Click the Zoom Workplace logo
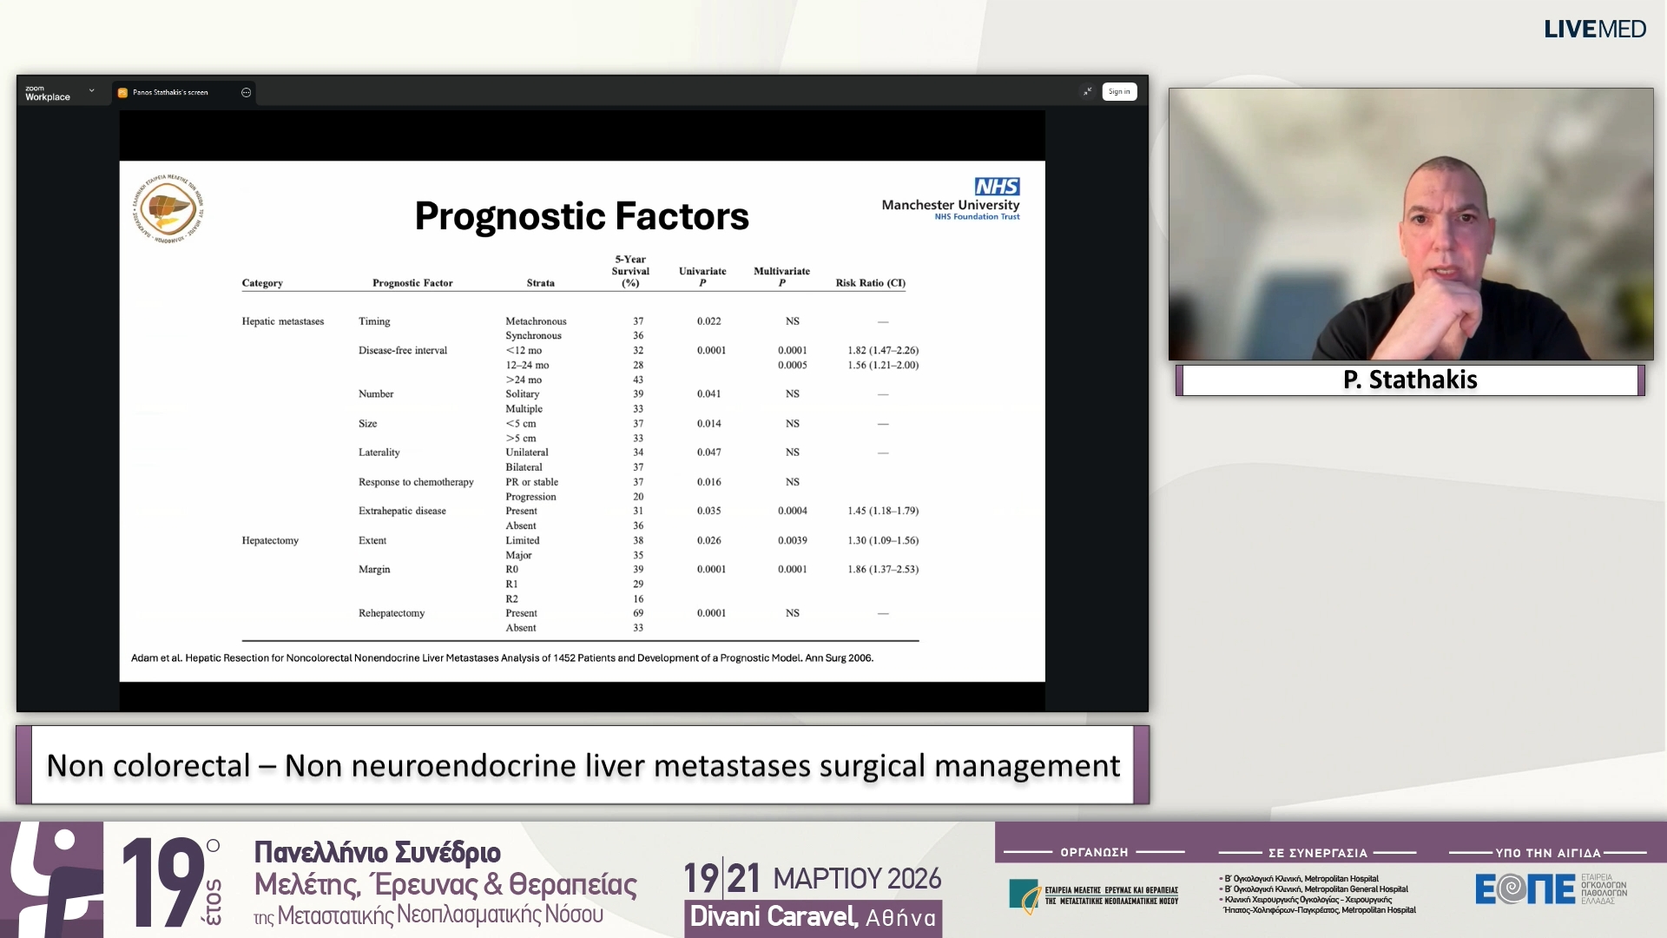Viewport: 1667px width, 938px height. click(x=48, y=93)
